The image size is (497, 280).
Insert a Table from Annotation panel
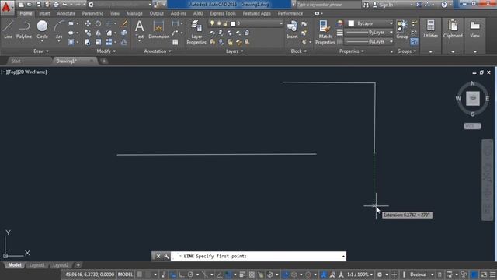pos(176,42)
